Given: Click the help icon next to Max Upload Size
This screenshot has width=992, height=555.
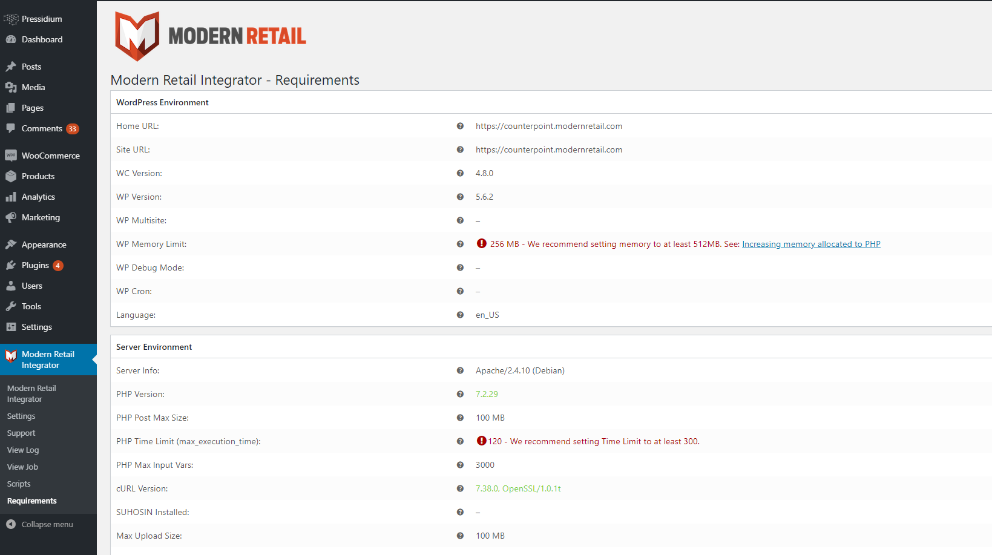Looking at the screenshot, I should (x=460, y=536).
